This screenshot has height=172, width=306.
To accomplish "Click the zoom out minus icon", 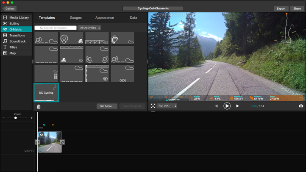I will point(4,118).
